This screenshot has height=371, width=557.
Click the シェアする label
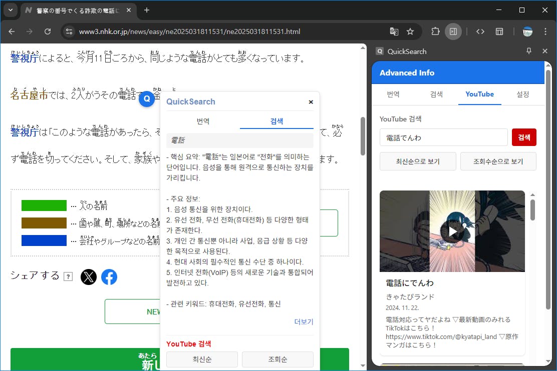point(35,275)
